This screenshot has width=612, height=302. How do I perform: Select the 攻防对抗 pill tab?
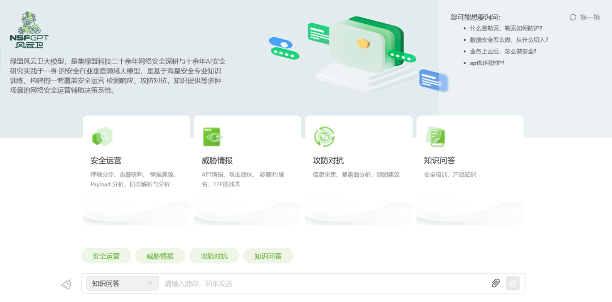point(214,256)
